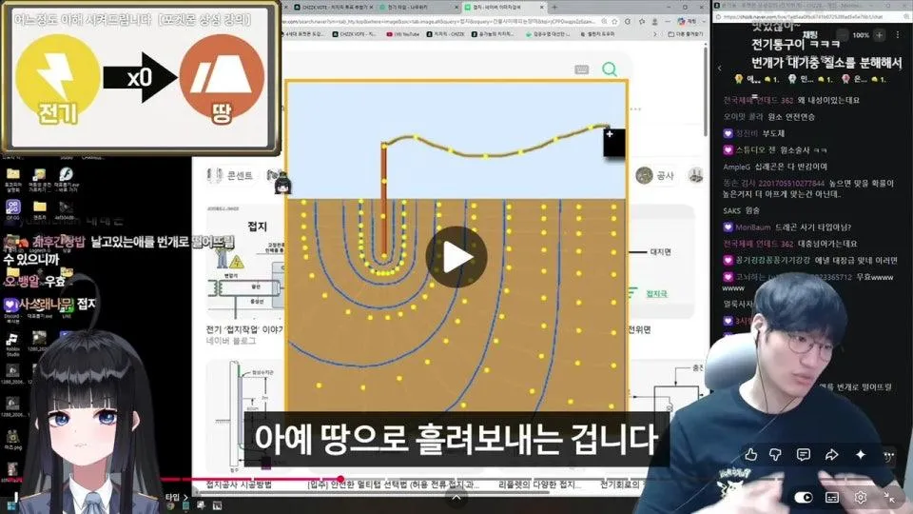Viewport: 913px width, 514px height.
Task: Select the '접지 : 네이버 이미지검색' tab
Action: point(504,7)
